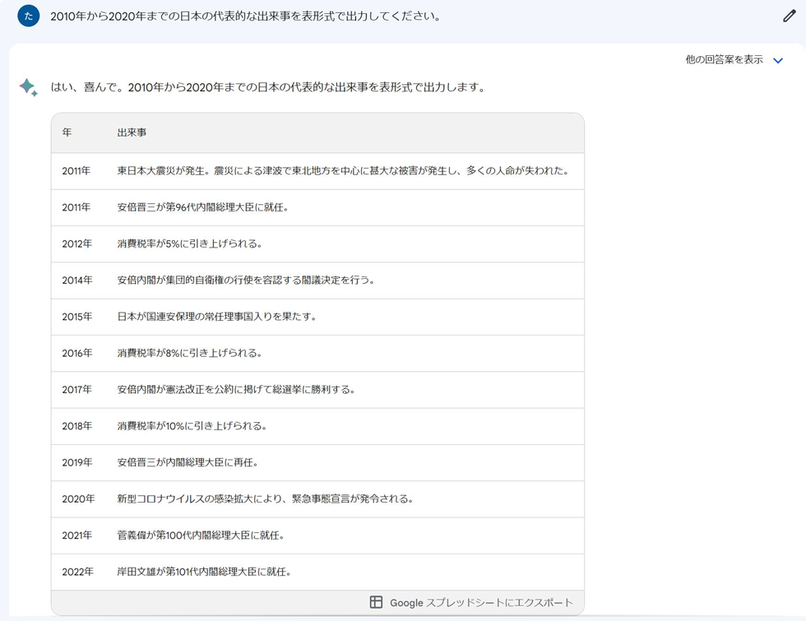
Task: Expand the 他の回答案を表示 chevron
Action: pos(778,60)
